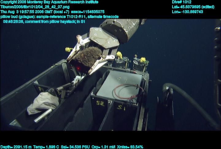221x149 pixels.
Task: Click the Dive# 1012 overlay text
Action: (x=182, y=2)
